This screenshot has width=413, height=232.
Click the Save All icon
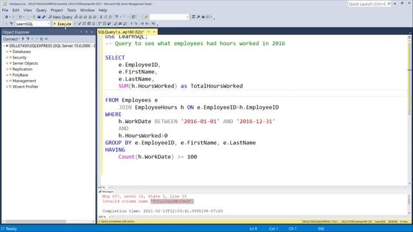(x=43, y=17)
